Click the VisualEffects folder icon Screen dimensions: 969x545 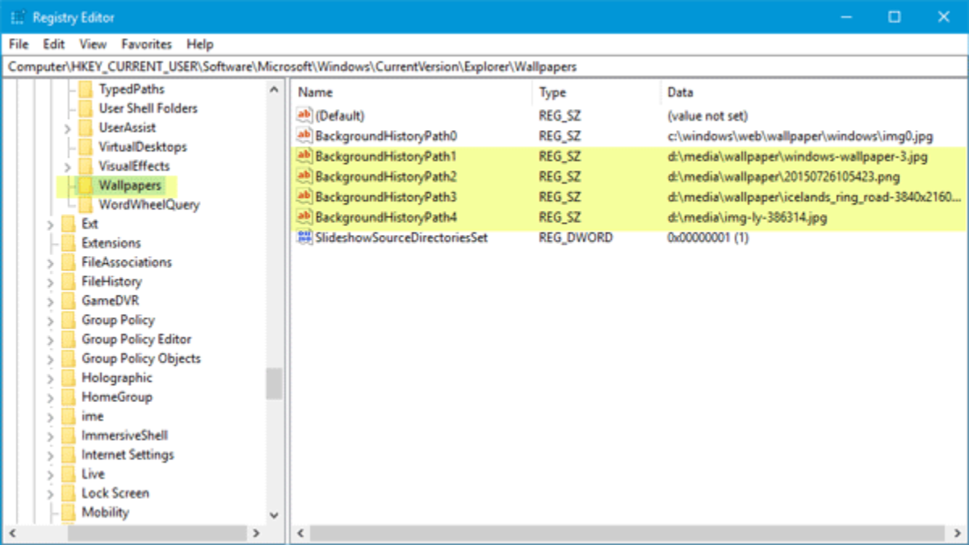coord(86,166)
